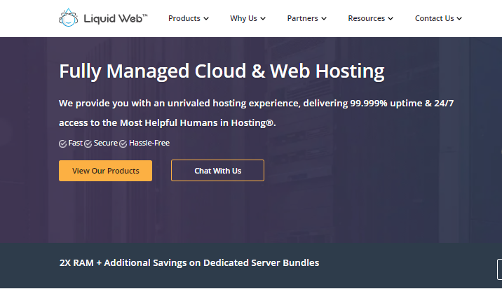Open the Contact Us menu
502x296 pixels.
pos(438,18)
